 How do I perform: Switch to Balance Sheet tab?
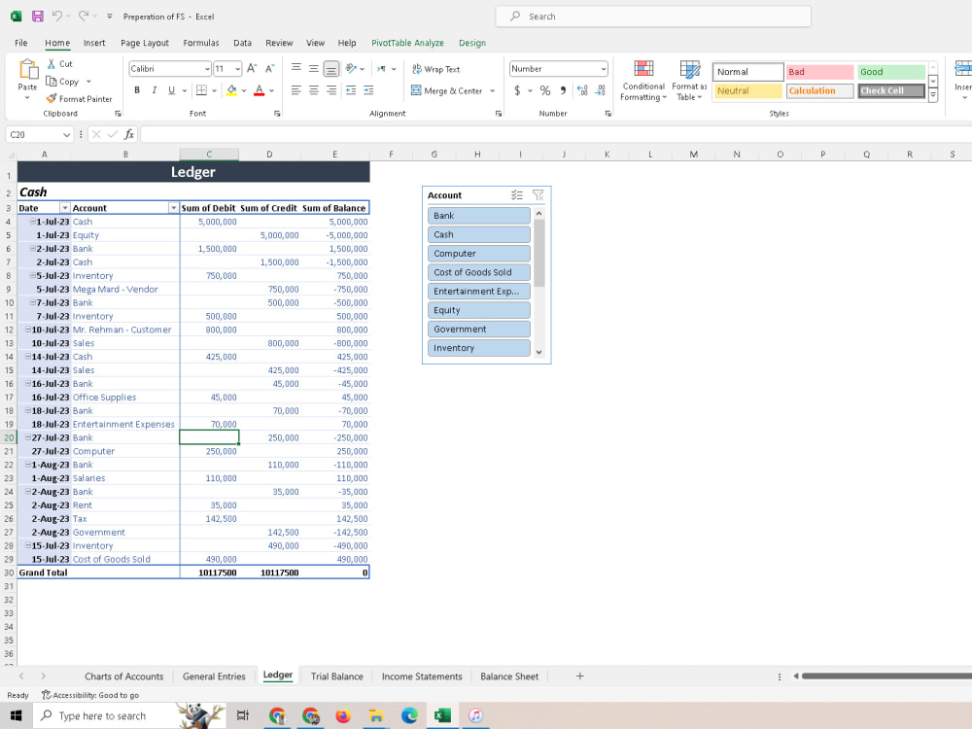coord(509,677)
